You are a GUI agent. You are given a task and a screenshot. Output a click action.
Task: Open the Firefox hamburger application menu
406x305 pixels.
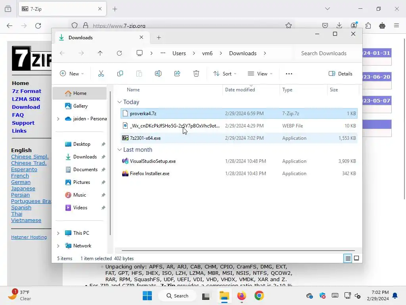point(396,25)
